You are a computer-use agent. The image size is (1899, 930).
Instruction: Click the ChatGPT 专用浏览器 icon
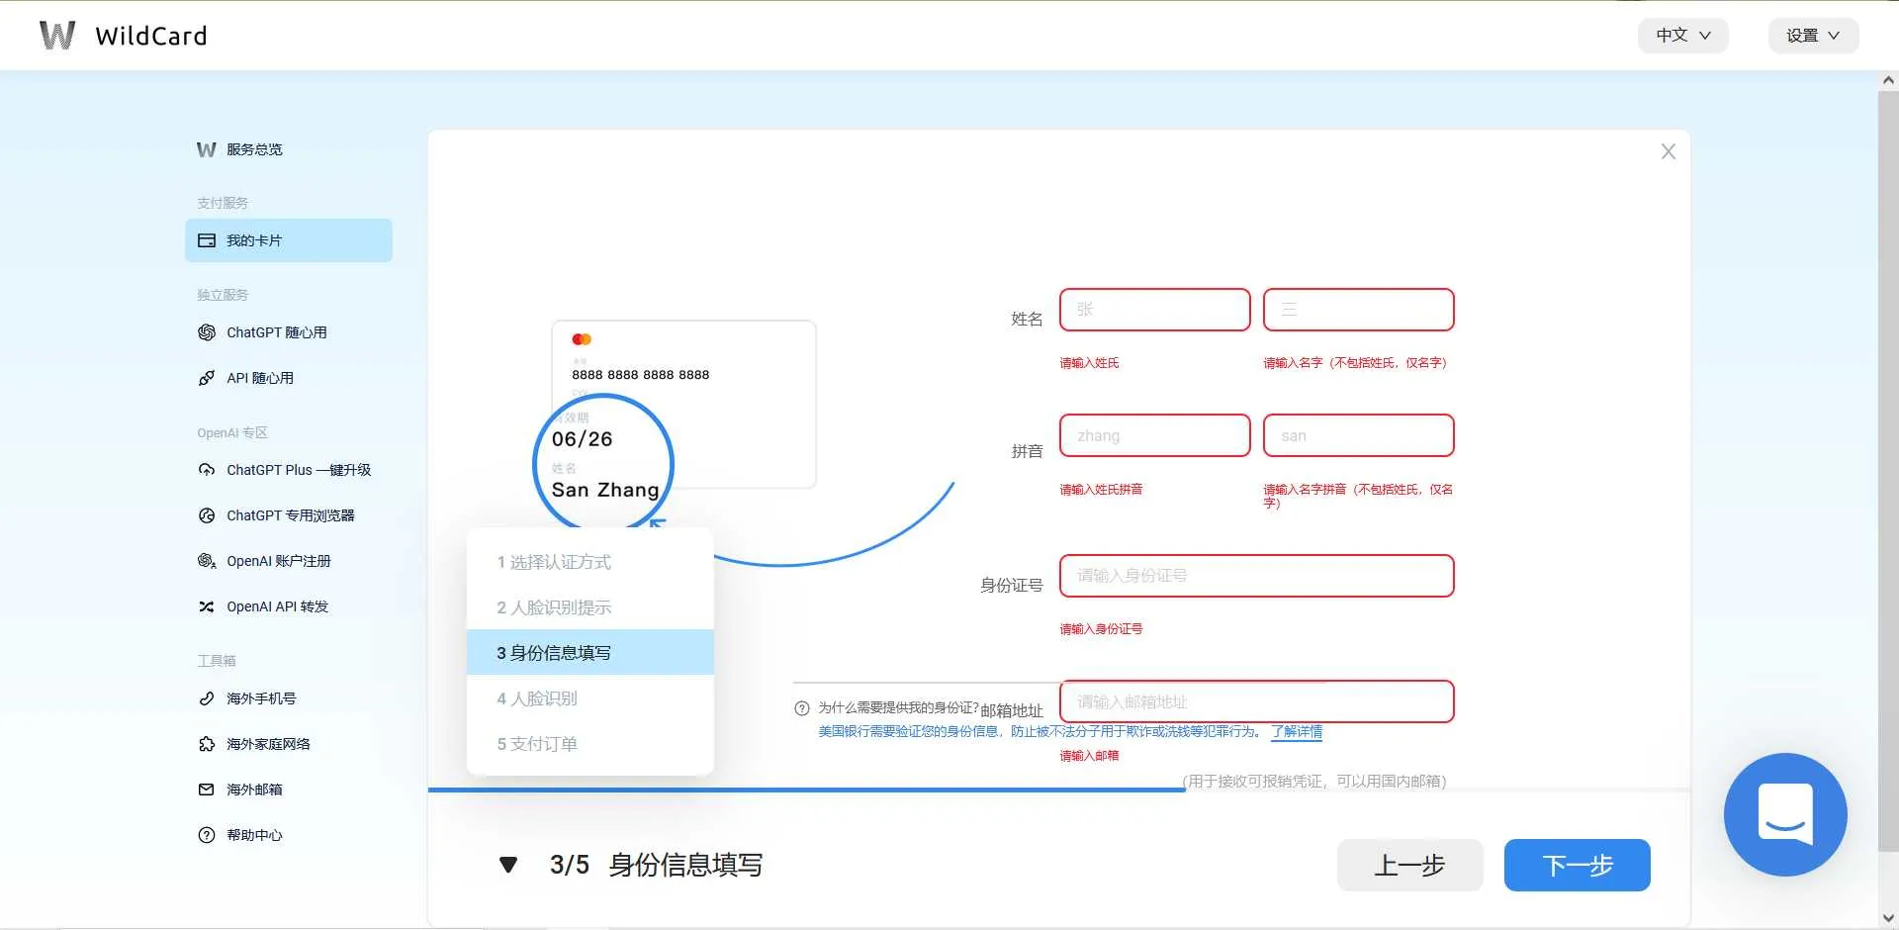pos(206,515)
